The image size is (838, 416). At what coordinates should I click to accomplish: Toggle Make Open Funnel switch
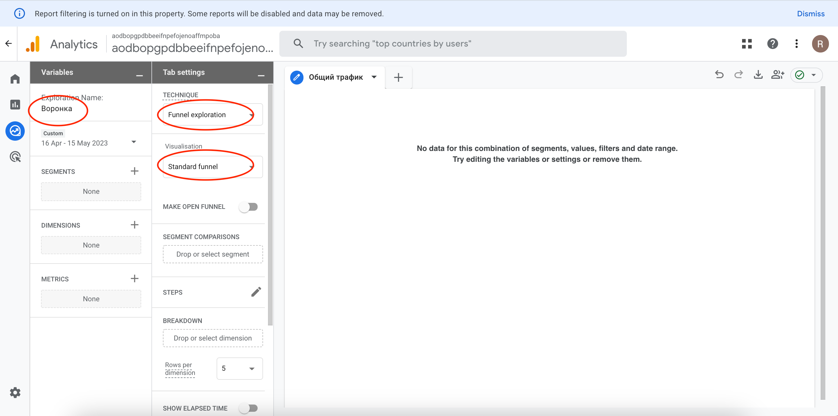[249, 207]
